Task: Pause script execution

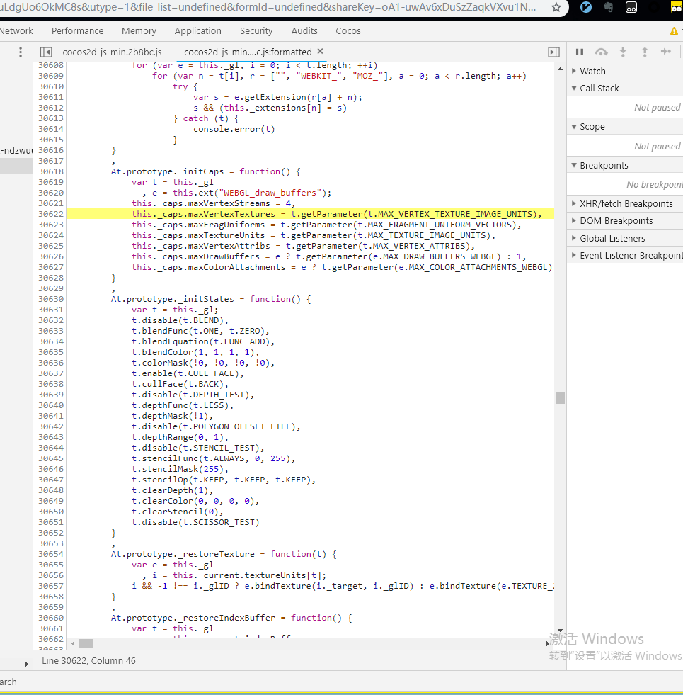Action: pos(580,52)
